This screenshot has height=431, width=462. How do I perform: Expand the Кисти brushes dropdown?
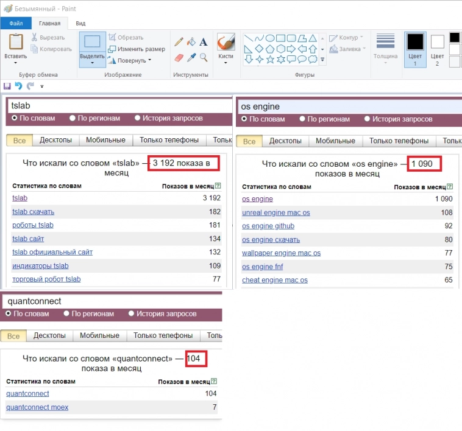pos(226,62)
